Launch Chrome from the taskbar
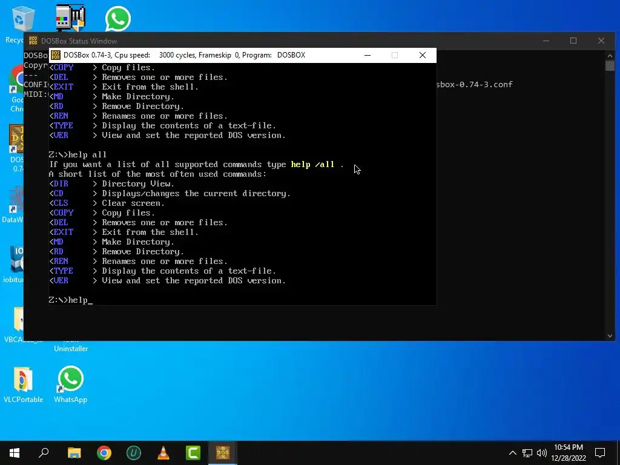This screenshot has height=465, width=620. (x=104, y=453)
